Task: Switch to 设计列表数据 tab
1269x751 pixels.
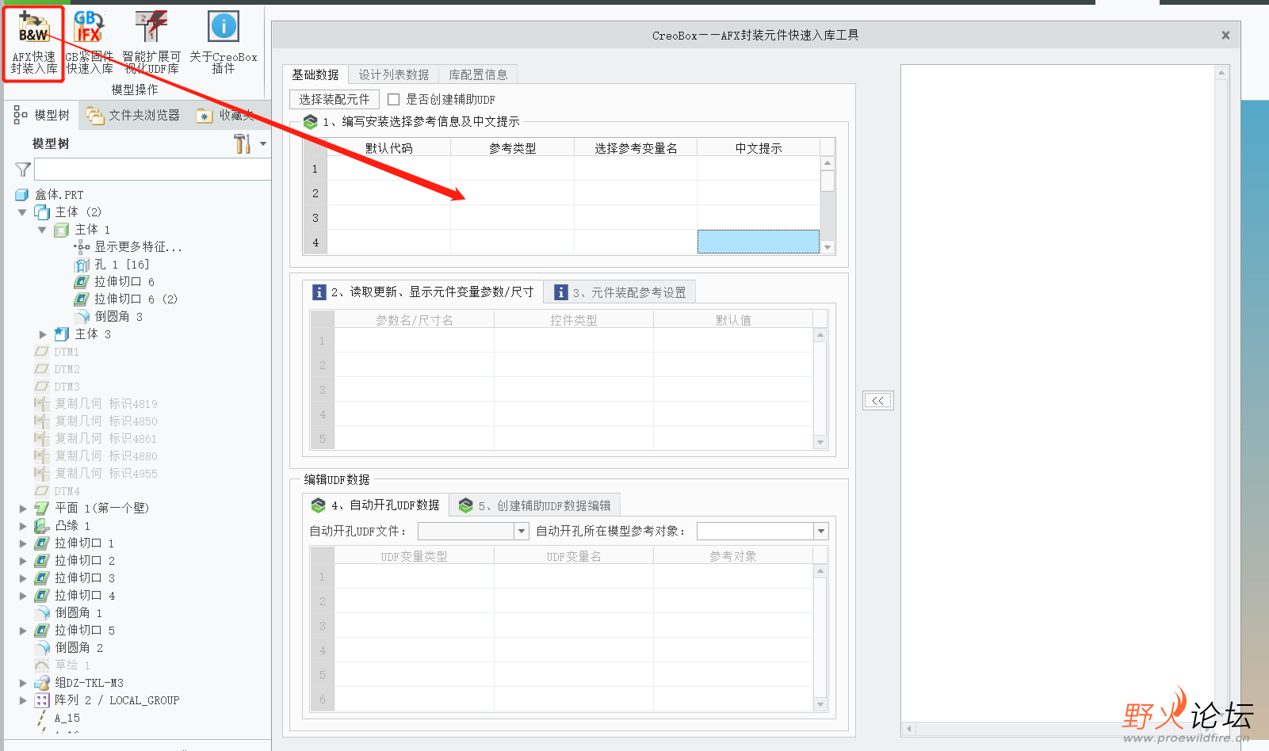Action: (x=394, y=74)
